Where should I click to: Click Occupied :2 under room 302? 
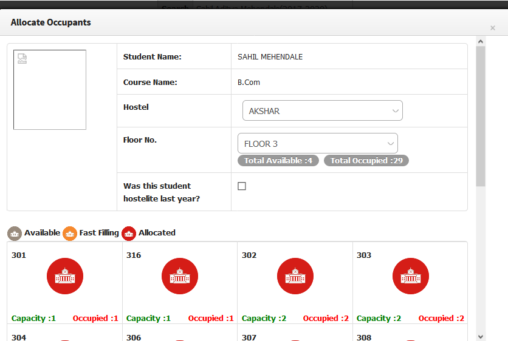(326, 319)
